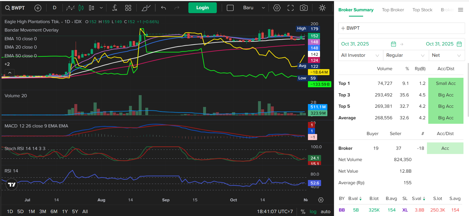The image size is (469, 216).
Task: Click the yellow -18.64M price label
Action: click(x=319, y=72)
